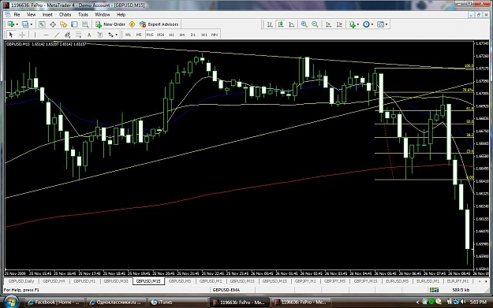Viewport: 493px width, 308px height.
Task: Switch chart to H4 timeframe
Action: coord(182,35)
